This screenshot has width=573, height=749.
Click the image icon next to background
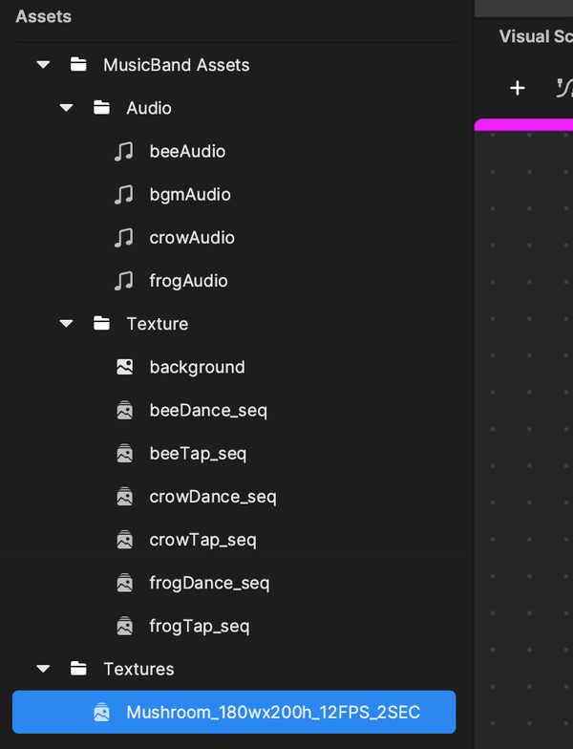pyautogui.click(x=124, y=367)
